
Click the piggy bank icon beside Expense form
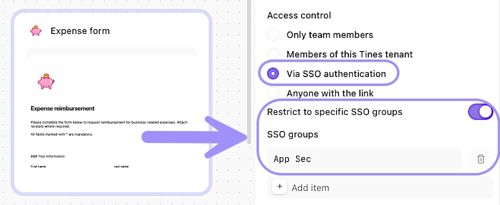pos(36,31)
